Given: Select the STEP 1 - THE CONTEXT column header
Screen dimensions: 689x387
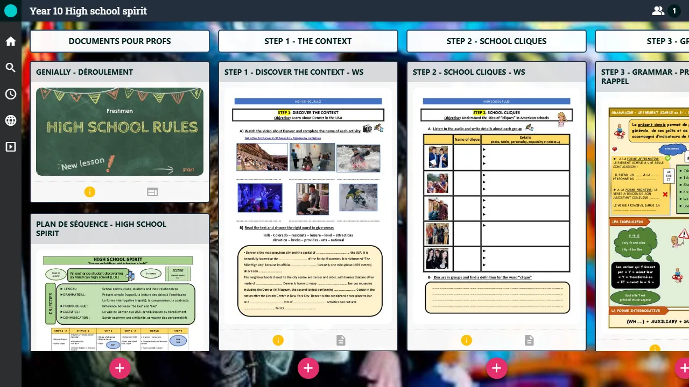Looking at the screenshot, I should click(308, 41).
